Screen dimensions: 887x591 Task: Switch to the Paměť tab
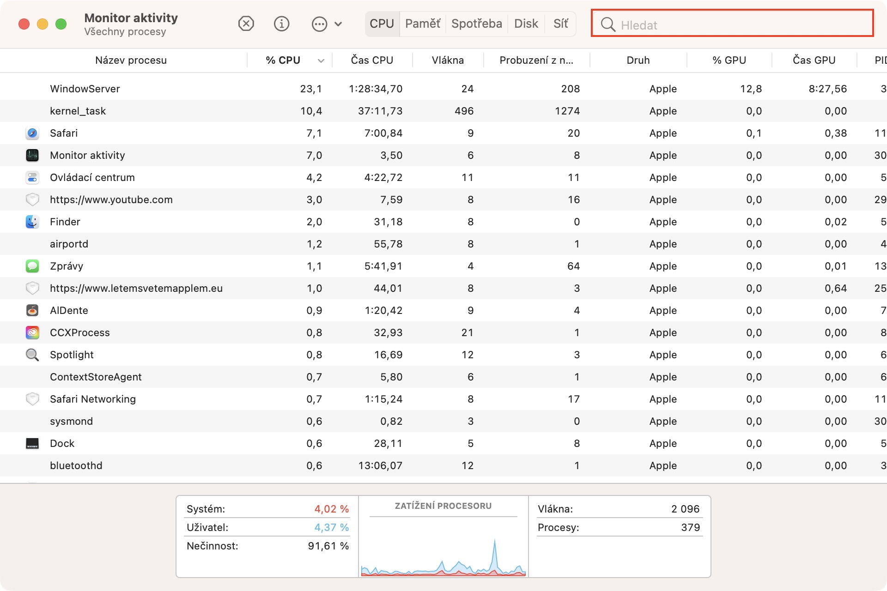pyautogui.click(x=422, y=24)
